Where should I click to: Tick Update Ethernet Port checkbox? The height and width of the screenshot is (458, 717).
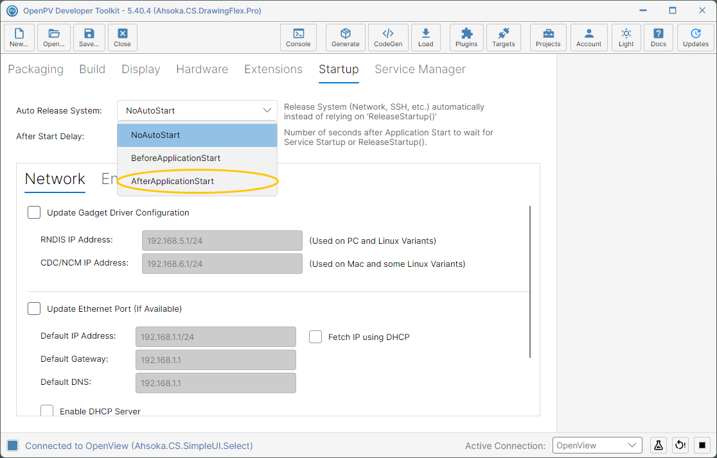click(x=34, y=309)
